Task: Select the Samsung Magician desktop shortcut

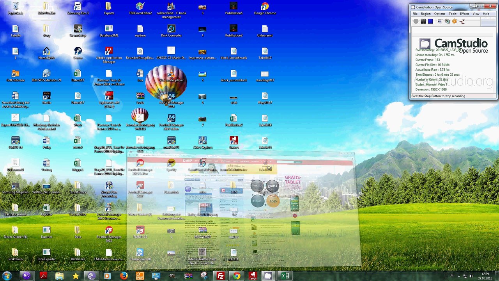Action: click(x=15, y=188)
